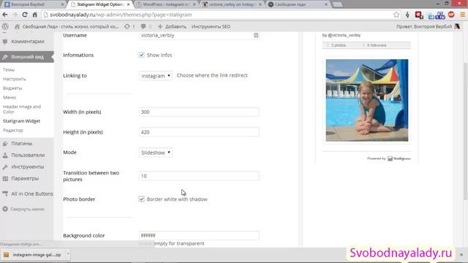Open the Linking to Instagram dropdown
This screenshot has height=263, width=468.
click(x=156, y=76)
